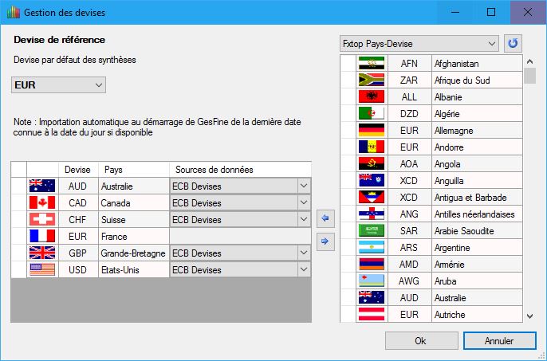Click the refresh icon next to Fxtop Pays-Devise
This screenshot has height=361, width=547.
(514, 43)
